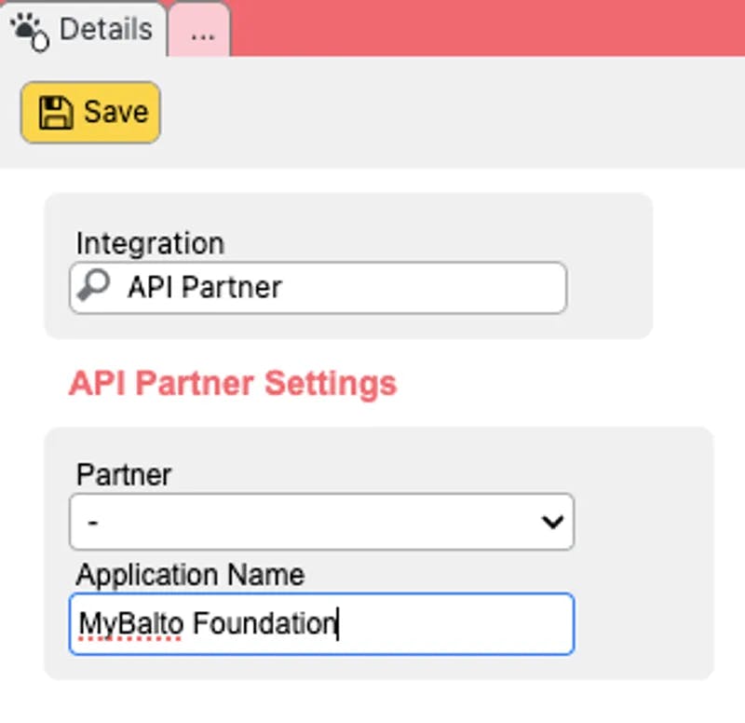Click the 'API Partner' text in Integration box
Image resolution: width=745 pixels, height=723 pixels.
point(205,287)
